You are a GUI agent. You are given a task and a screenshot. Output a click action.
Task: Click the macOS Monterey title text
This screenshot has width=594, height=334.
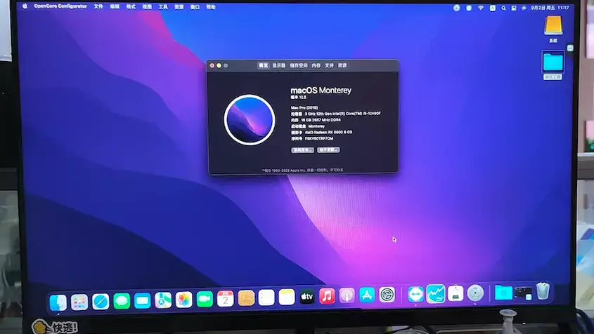tap(321, 91)
